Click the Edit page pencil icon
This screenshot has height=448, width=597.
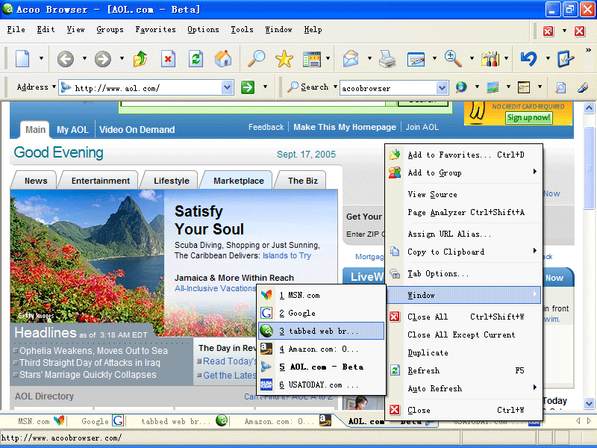tap(416, 60)
